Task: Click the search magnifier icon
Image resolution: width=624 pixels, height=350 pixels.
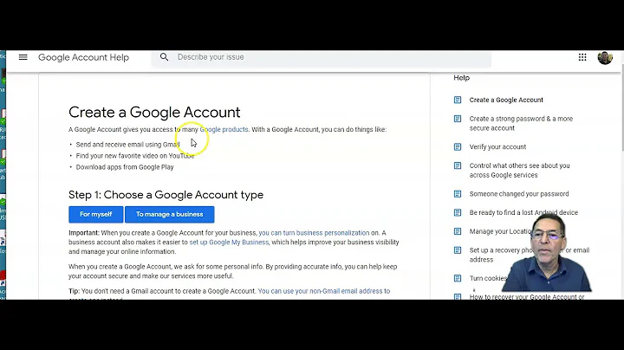Action: point(165,57)
